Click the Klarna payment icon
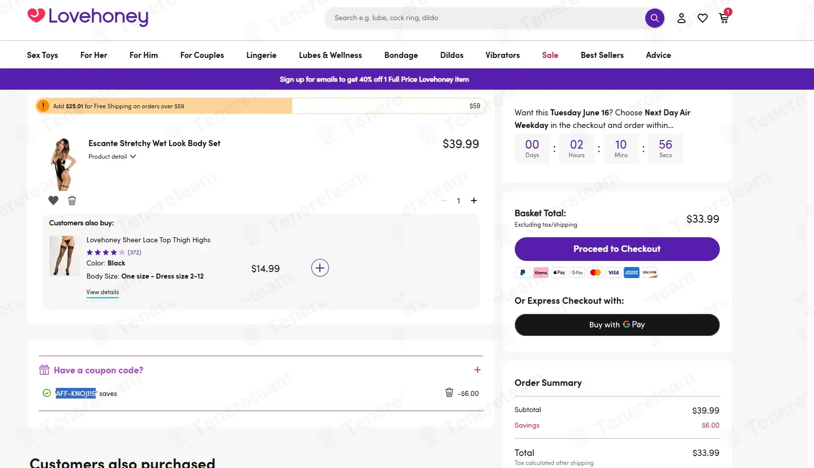Image resolution: width=814 pixels, height=468 pixels. 541,273
